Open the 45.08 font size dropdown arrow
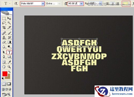134x97 pixels. pos(81,4)
